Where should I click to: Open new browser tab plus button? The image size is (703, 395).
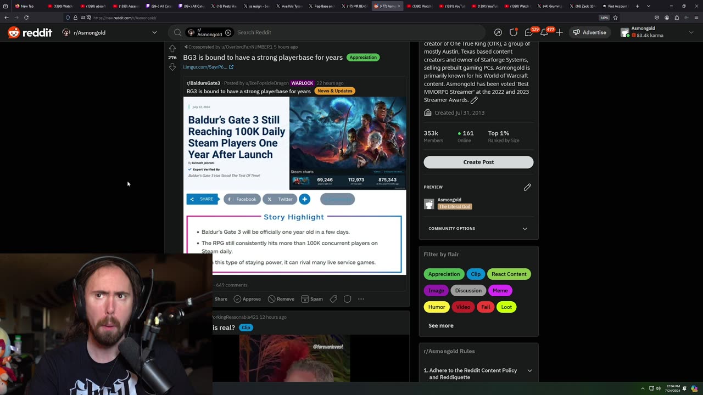pos(637,6)
